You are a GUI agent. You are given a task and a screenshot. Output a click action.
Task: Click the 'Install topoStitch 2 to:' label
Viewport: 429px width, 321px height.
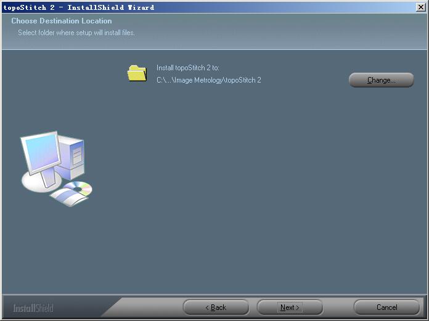pos(187,68)
